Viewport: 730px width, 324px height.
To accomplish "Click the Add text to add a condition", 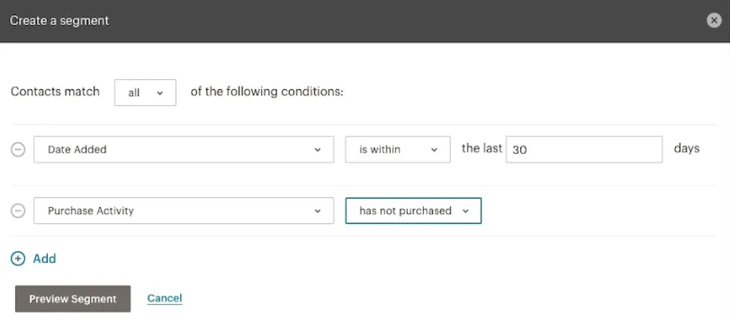I will point(44,259).
